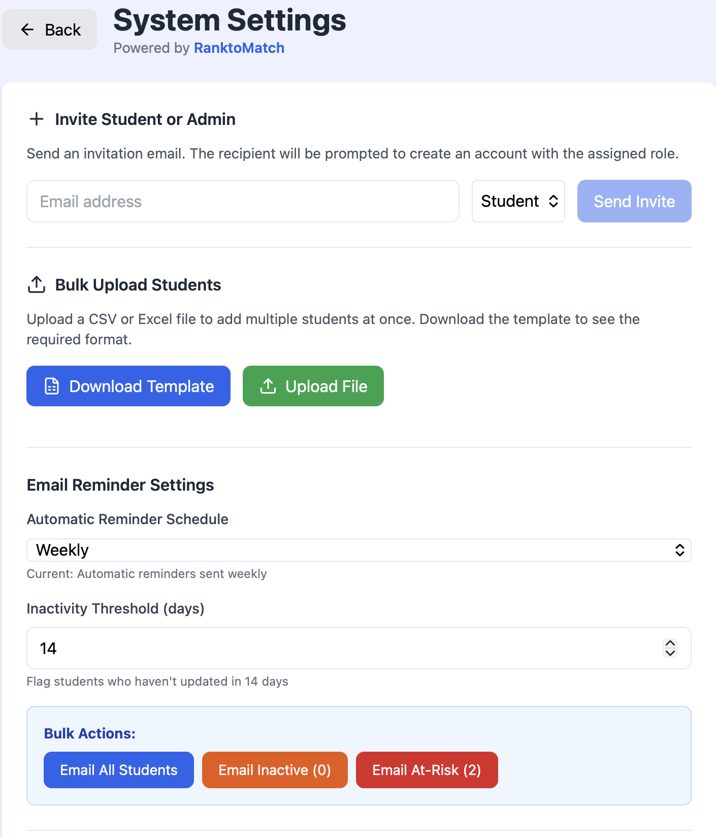The width and height of the screenshot is (716, 837).
Task: Click the chevron icon on the Weekly dropdown
Action: (x=680, y=550)
